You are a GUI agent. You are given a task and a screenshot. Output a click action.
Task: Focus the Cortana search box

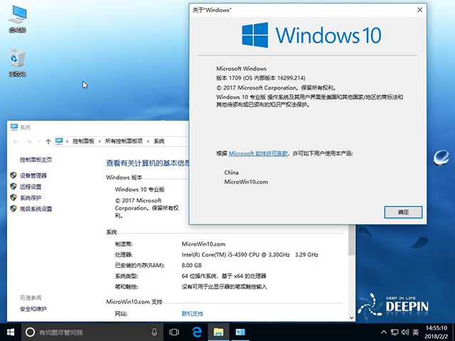click(x=92, y=332)
